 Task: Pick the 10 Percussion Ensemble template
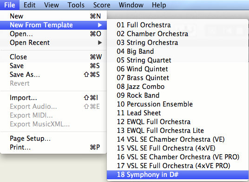point(177,104)
